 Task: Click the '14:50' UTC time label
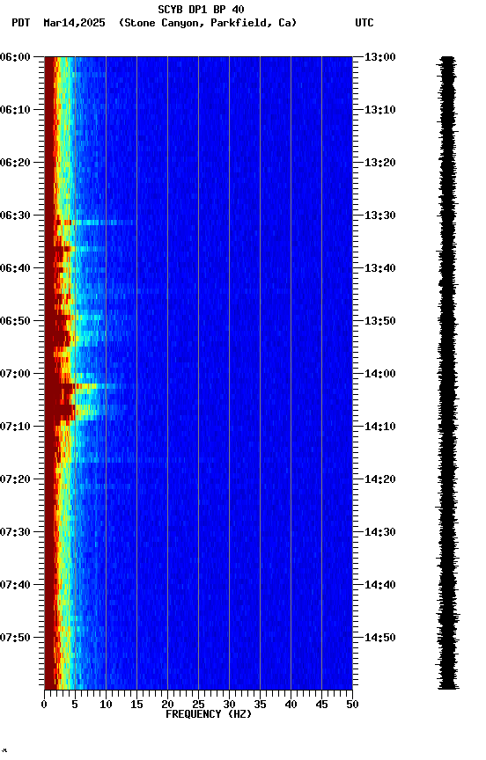click(380, 638)
